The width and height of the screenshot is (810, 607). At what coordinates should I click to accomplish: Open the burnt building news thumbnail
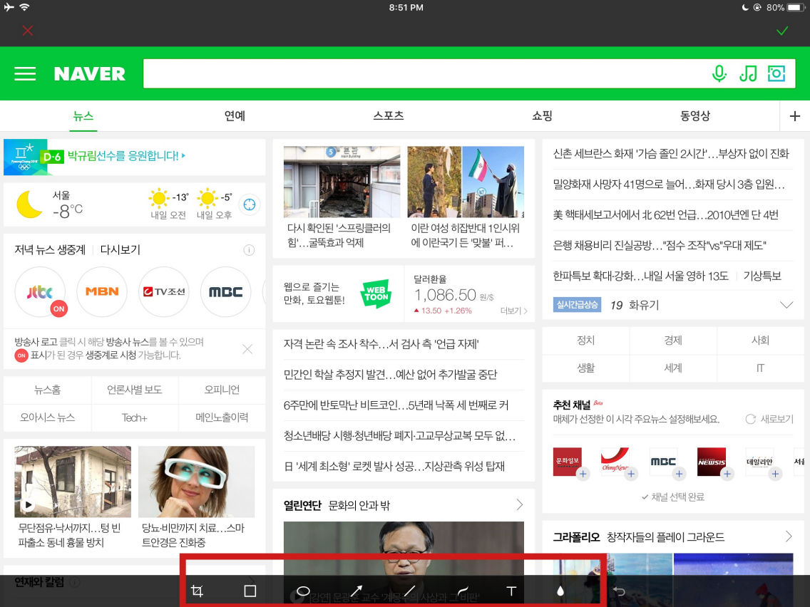click(x=342, y=182)
